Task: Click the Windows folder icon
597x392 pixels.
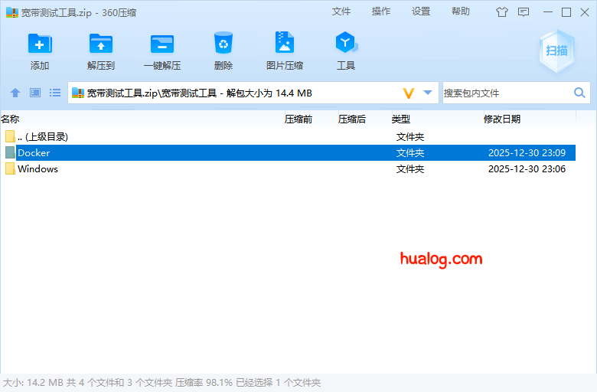Action: pyautogui.click(x=10, y=168)
